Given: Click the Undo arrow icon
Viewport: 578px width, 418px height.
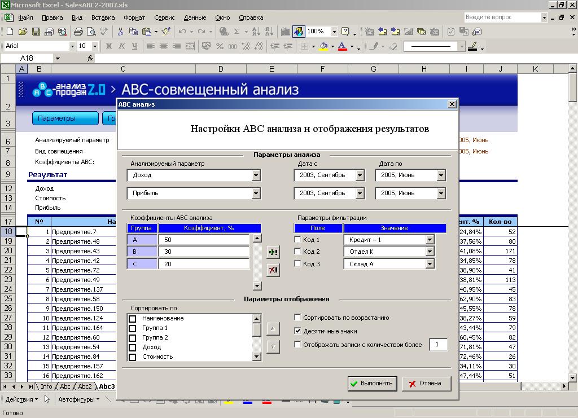Looking at the screenshot, I should [182, 32].
